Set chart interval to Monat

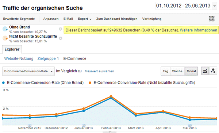pos(191,71)
